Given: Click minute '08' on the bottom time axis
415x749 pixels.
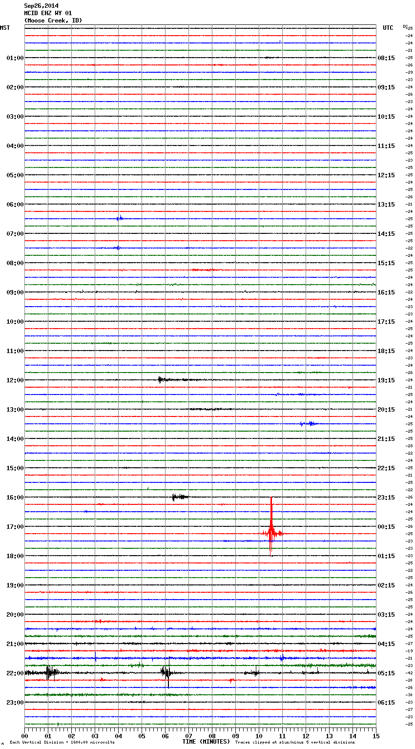Looking at the screenshot, I should [x=212, y=736].
